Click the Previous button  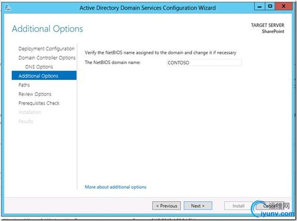point(167,206)
